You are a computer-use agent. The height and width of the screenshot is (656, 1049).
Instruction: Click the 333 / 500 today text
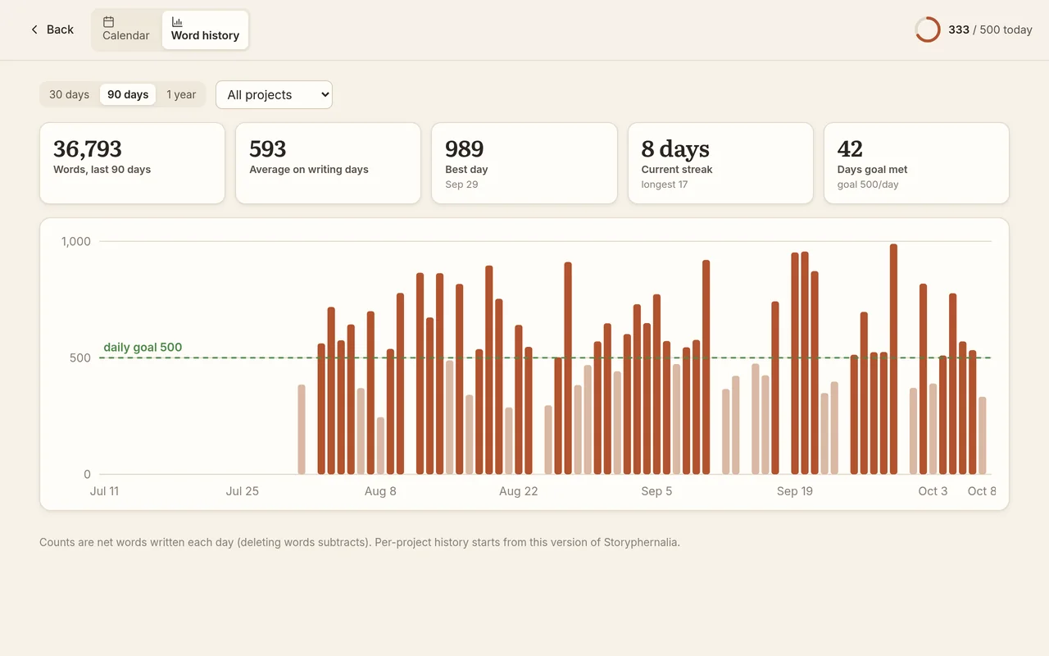[x=990, y=30]
